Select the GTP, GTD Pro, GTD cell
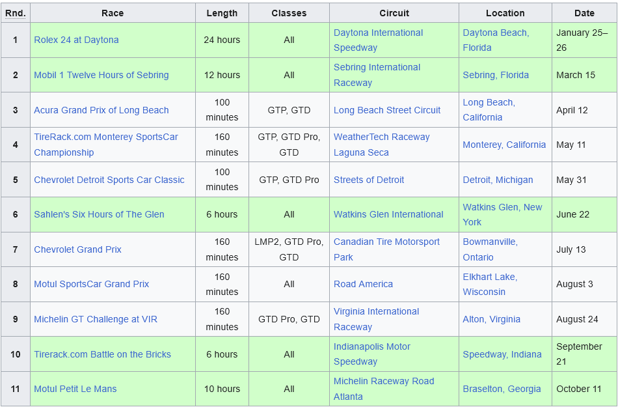This screenshot has height=407, width=618. (289, 145)
